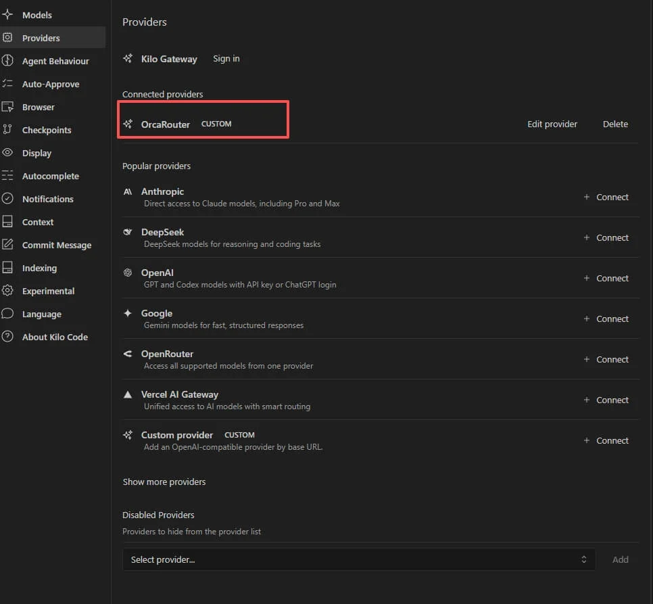Screen dimensions: 653x604
Task: Click the Google star logo icon
Action: click(128, 313)
